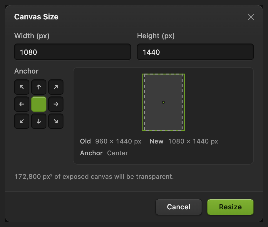Viewport: 268px width, 227px height.
Task: Click the exposed canvas transparency notice text
Action: click(x=94, y=176)
